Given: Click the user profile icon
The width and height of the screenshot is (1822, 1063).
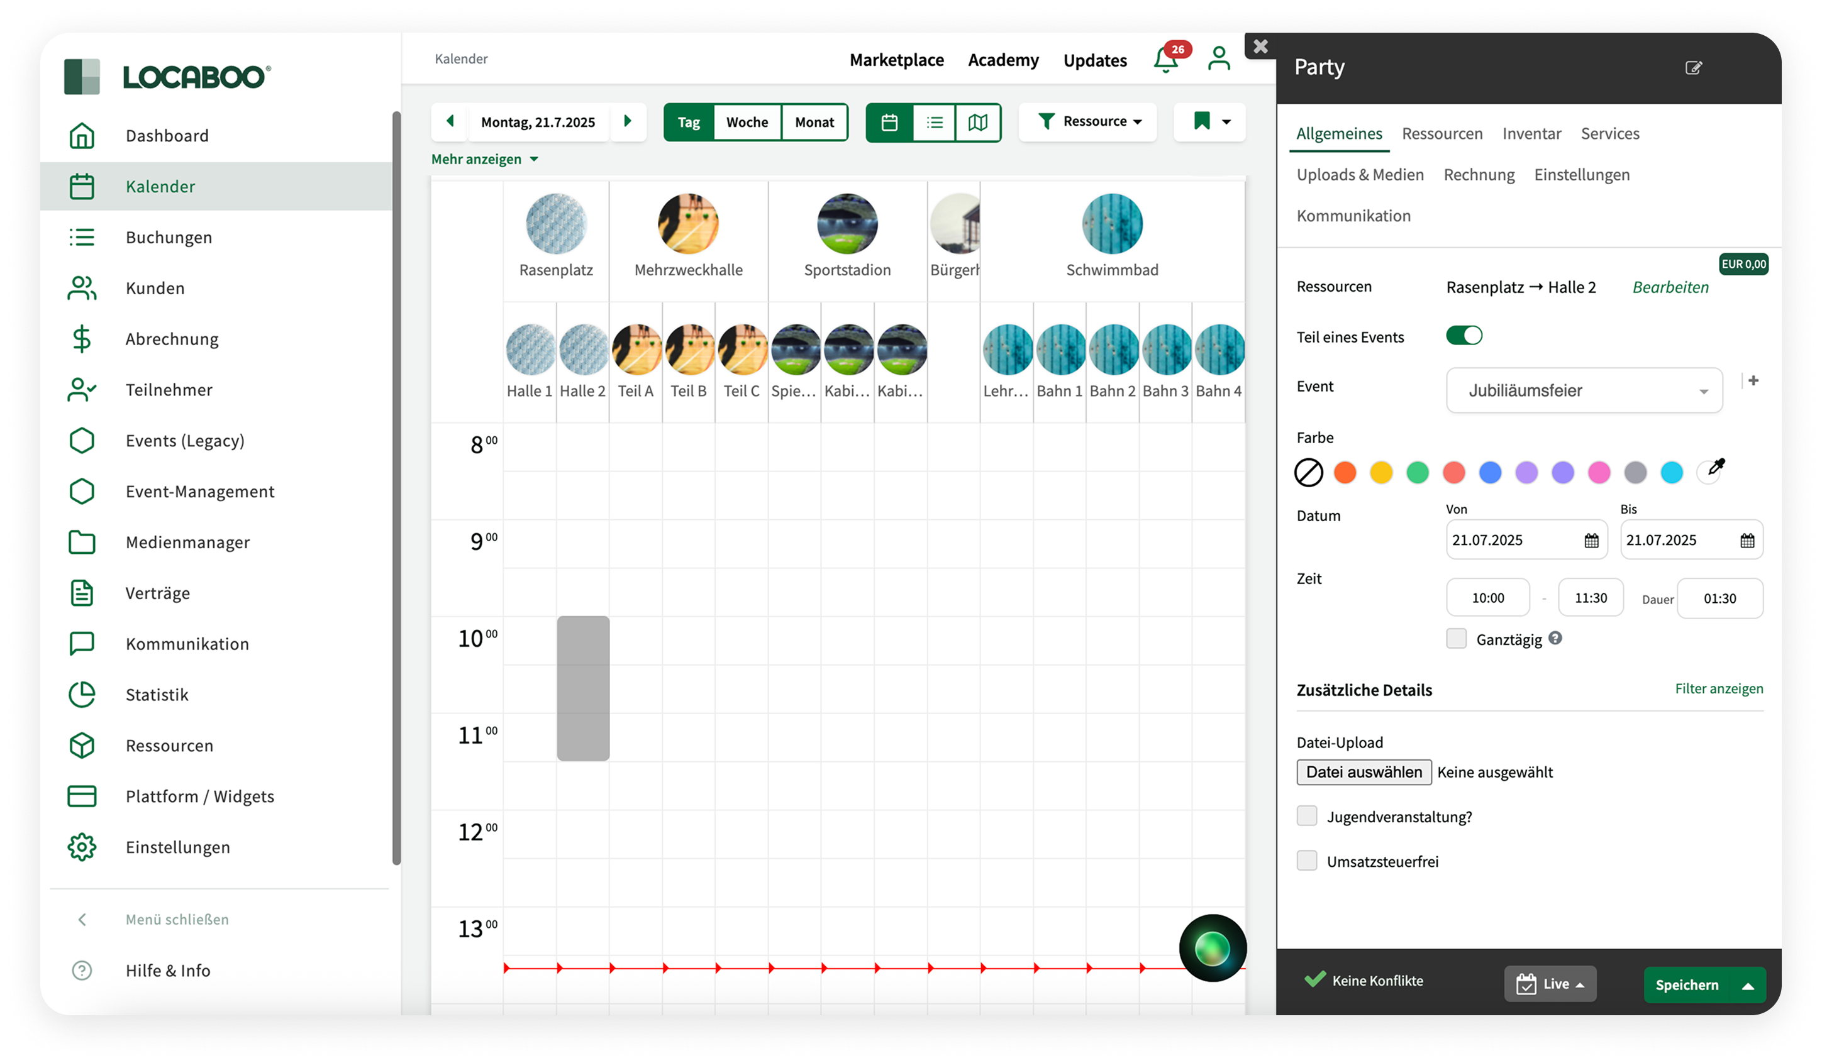Looking at the screenshot, I should click(x=1219, y=59).
